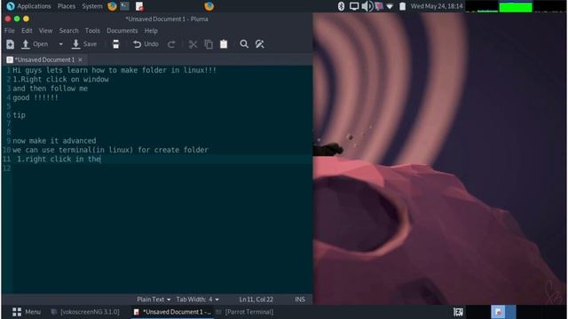Place cursor in 'we can use terminal' line

click(x=110, y=150)
